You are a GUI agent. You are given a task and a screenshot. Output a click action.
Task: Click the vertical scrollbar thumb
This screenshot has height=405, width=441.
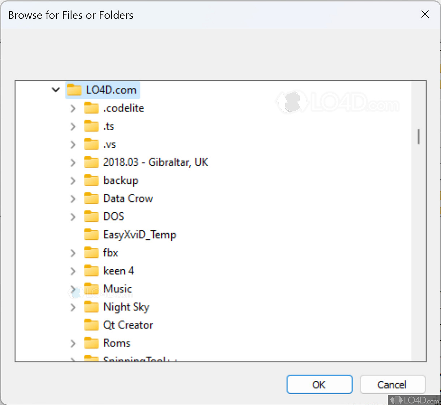coord(419,137)
